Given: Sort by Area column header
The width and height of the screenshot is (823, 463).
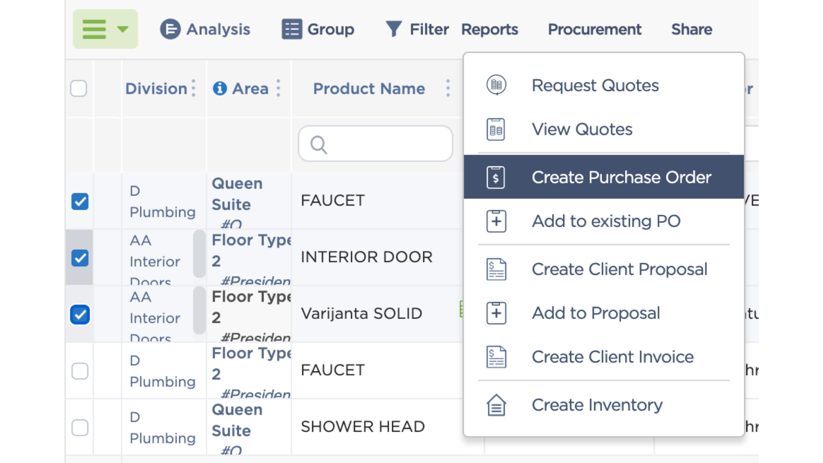Looking at the screenshot, I should (x=250, y=88).
